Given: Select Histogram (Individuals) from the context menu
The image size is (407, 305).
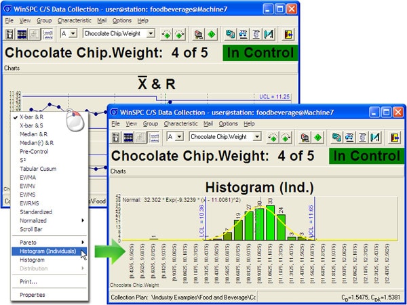Looking at the screenshot, I should (47, 251).
